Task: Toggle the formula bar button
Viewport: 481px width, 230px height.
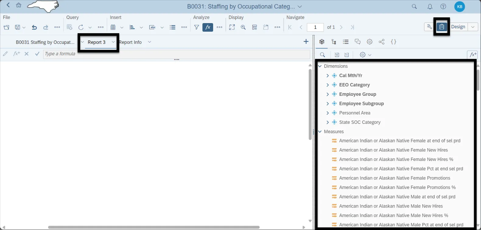Action: [208, 27]
